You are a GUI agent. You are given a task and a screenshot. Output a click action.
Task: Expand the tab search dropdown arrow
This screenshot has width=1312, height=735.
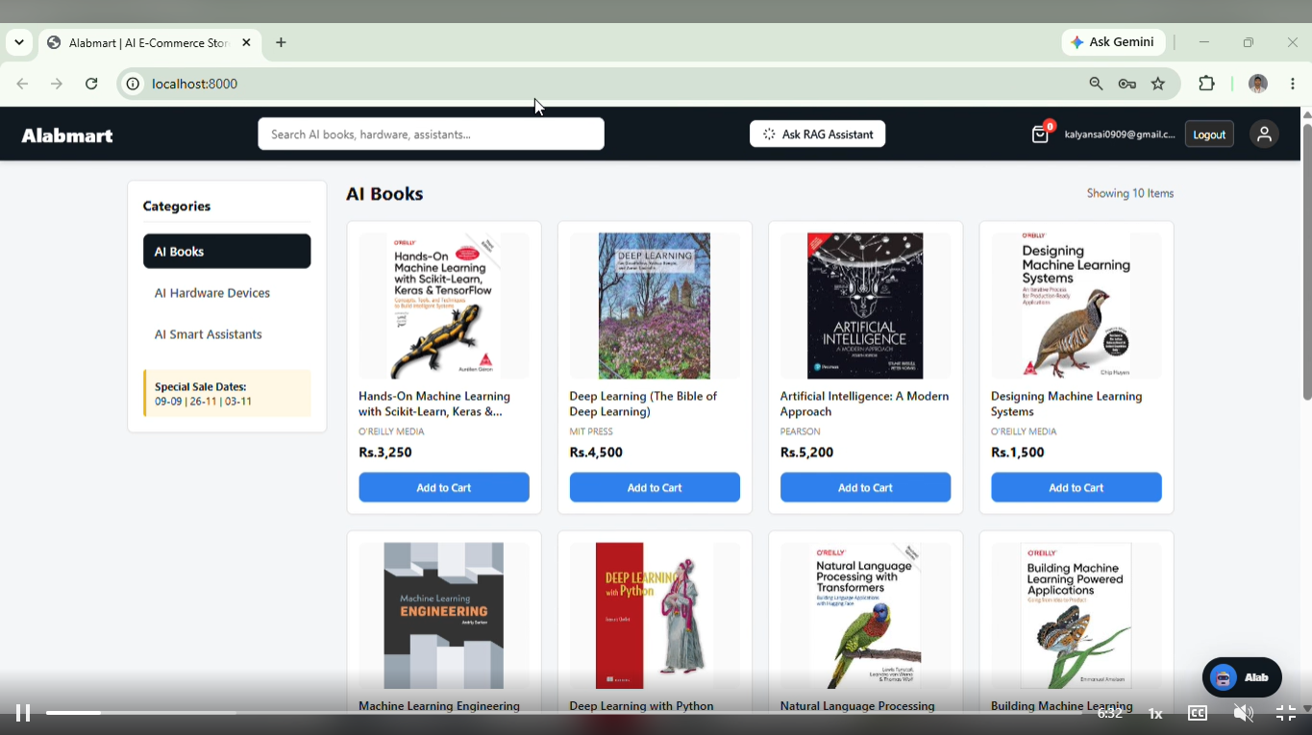(x=19, y=42)
